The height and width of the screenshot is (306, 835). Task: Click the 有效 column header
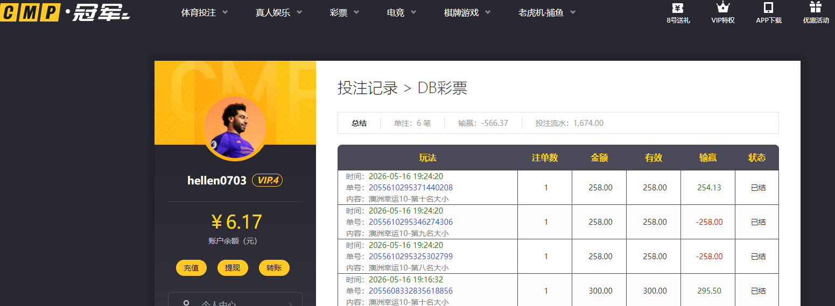[654, 158]
